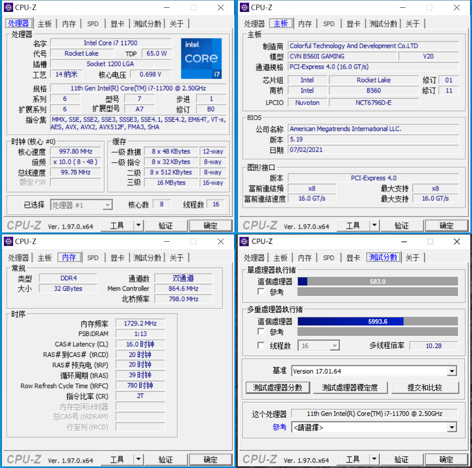Switch to the SPD tab in memory window
The height and width of the screenshot is (468, 472).
93,257
